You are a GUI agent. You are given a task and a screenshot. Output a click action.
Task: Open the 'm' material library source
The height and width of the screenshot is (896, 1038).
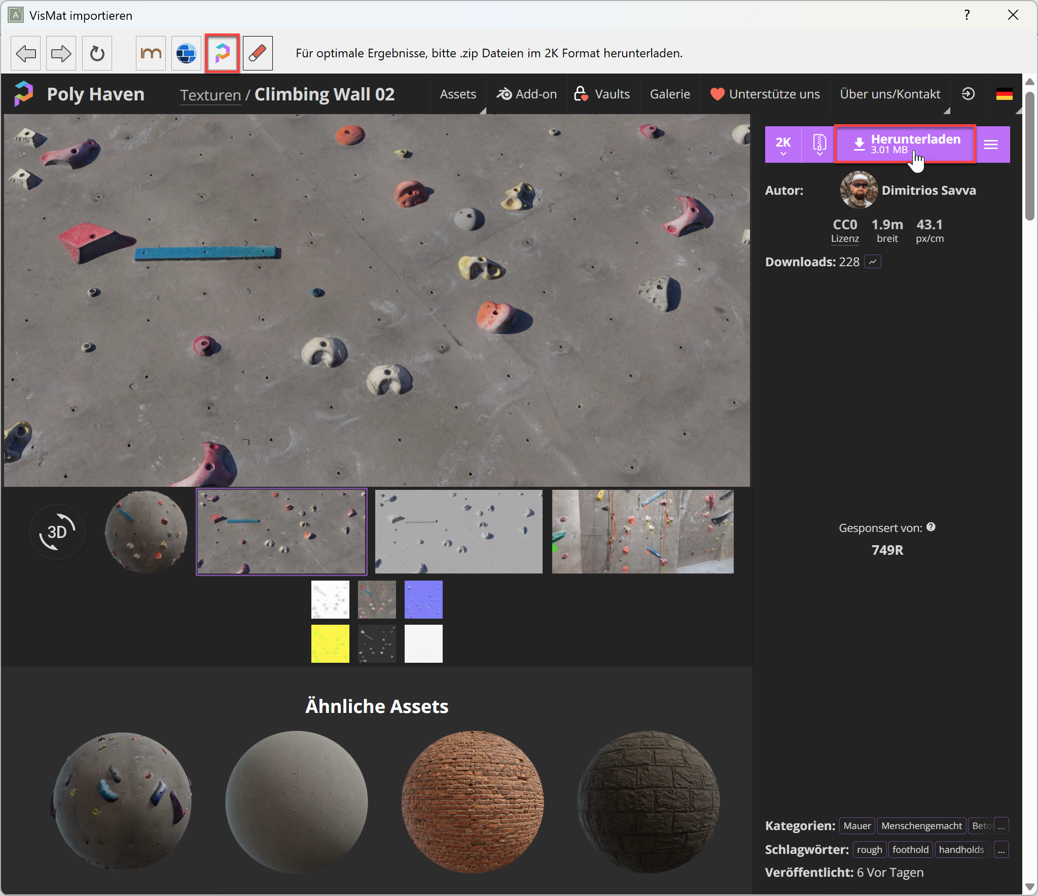(151, 53)
